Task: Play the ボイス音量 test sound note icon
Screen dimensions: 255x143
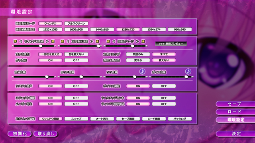Action: [188, 71]
